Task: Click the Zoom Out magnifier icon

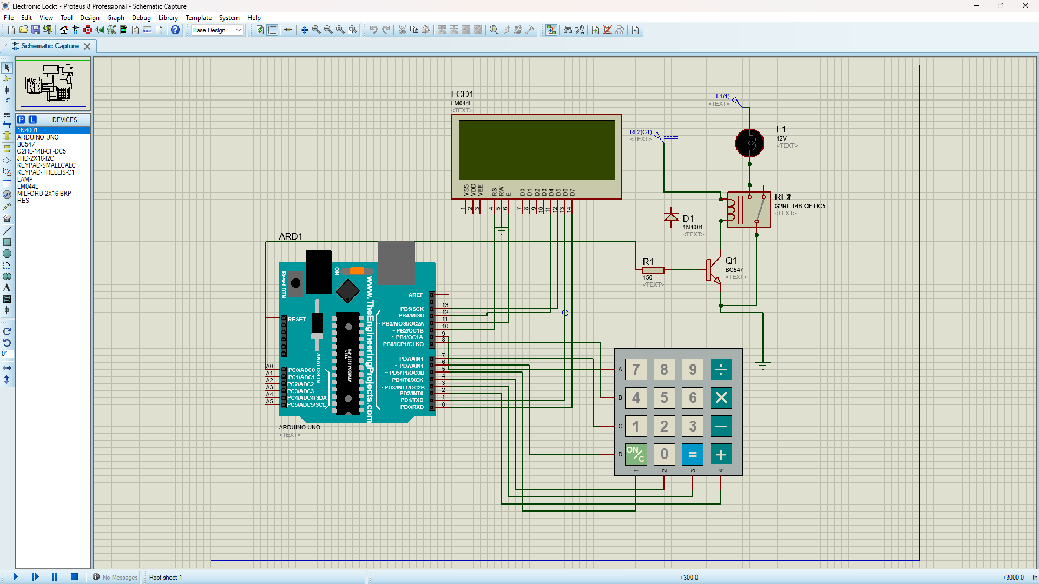Action: click(328, 30)
